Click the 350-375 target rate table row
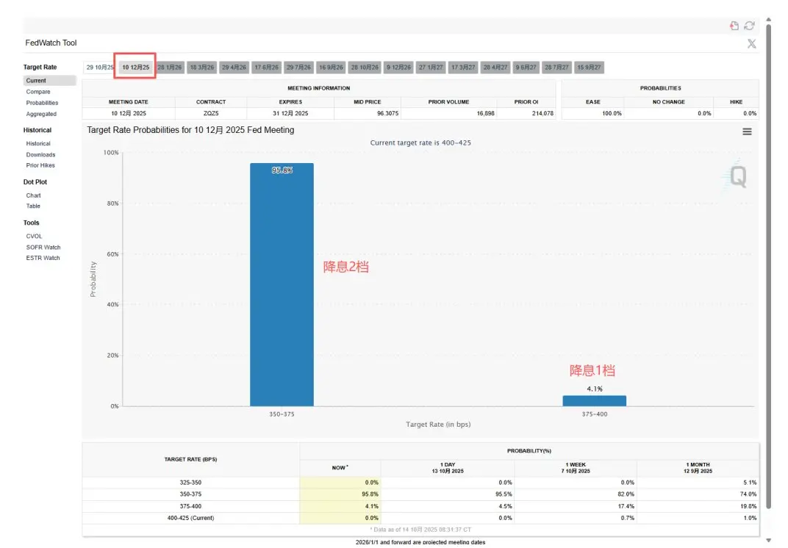The image size is (788, 548). (x=420, y=494)
